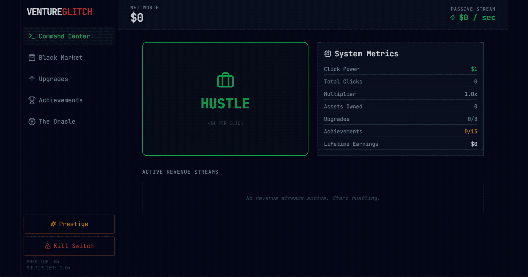Image resolution: width=528 pixels, height=277 pixels.
Task: Click the empty revenue streams placeholder box
Action: point(313,198)
